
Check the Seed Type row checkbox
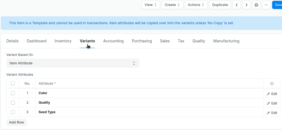point(13,112)
